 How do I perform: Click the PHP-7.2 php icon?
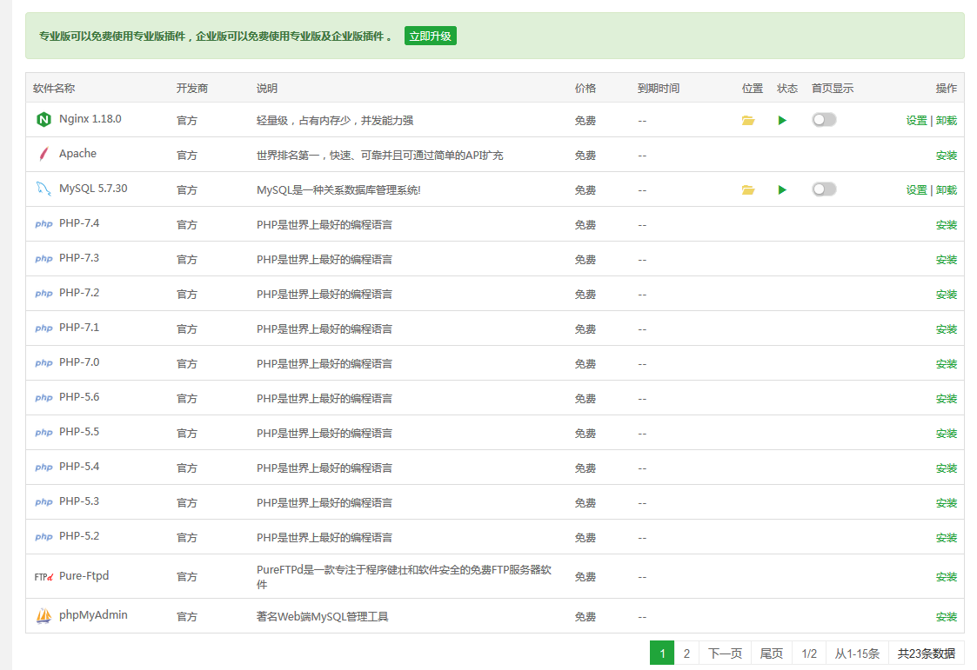coord(43,294)
